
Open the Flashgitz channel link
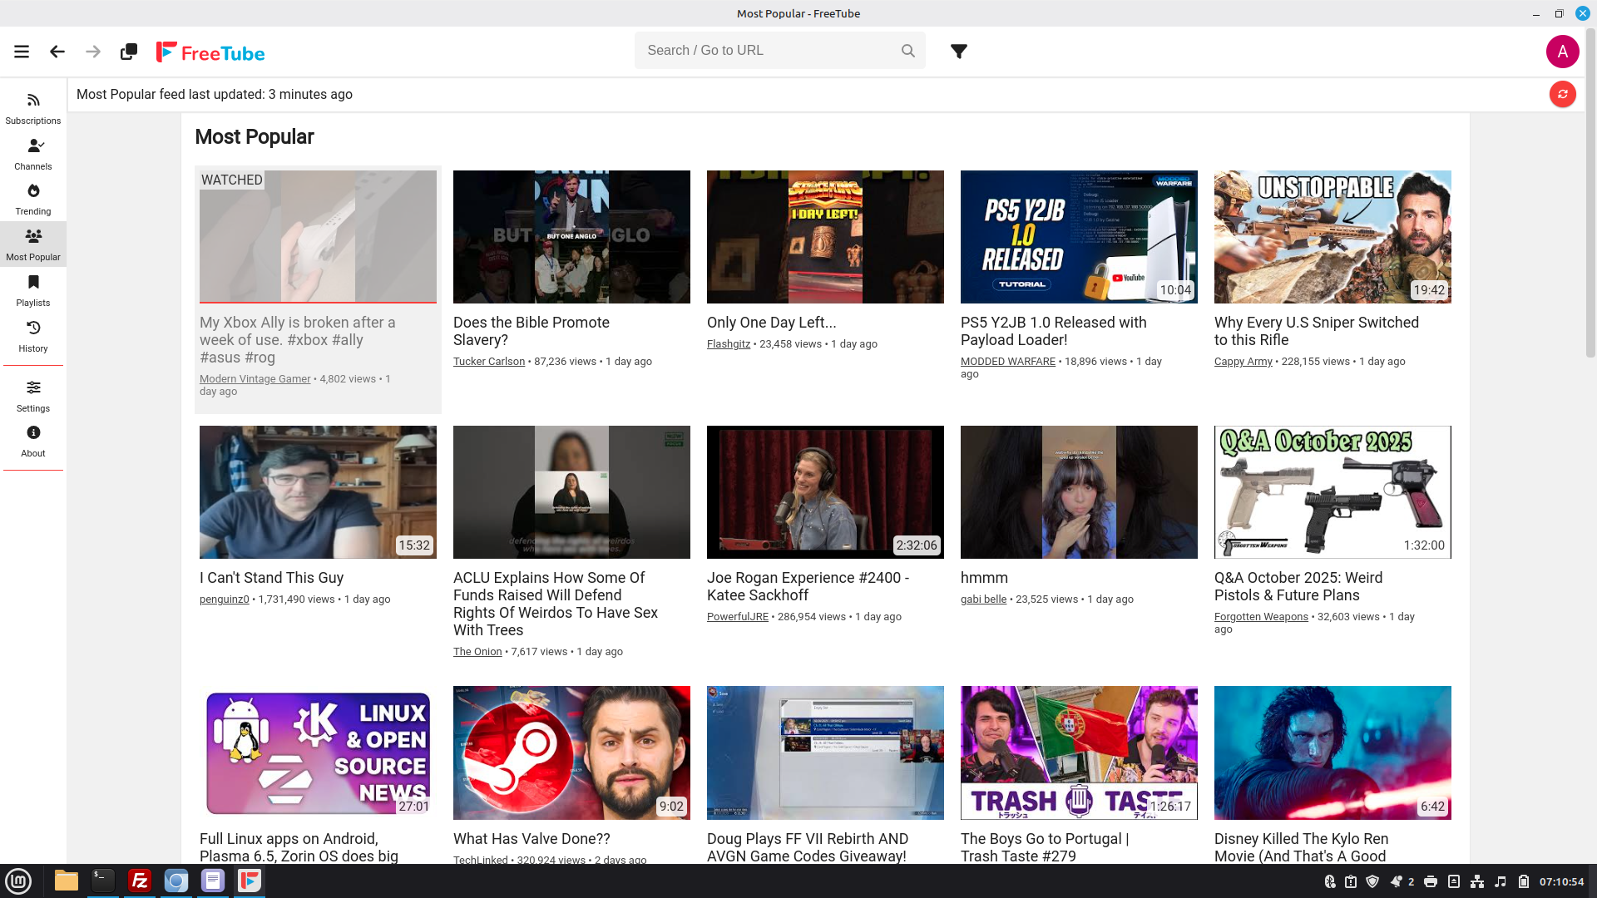click(x=729, y=344)
